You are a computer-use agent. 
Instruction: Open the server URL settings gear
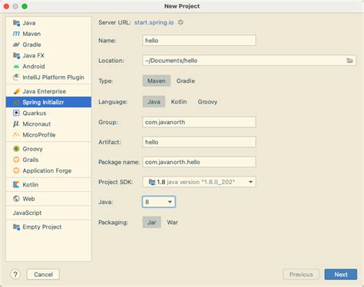pos(180,22)
